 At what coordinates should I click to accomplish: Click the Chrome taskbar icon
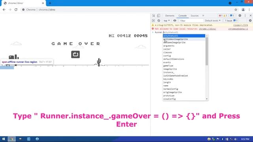12,139
